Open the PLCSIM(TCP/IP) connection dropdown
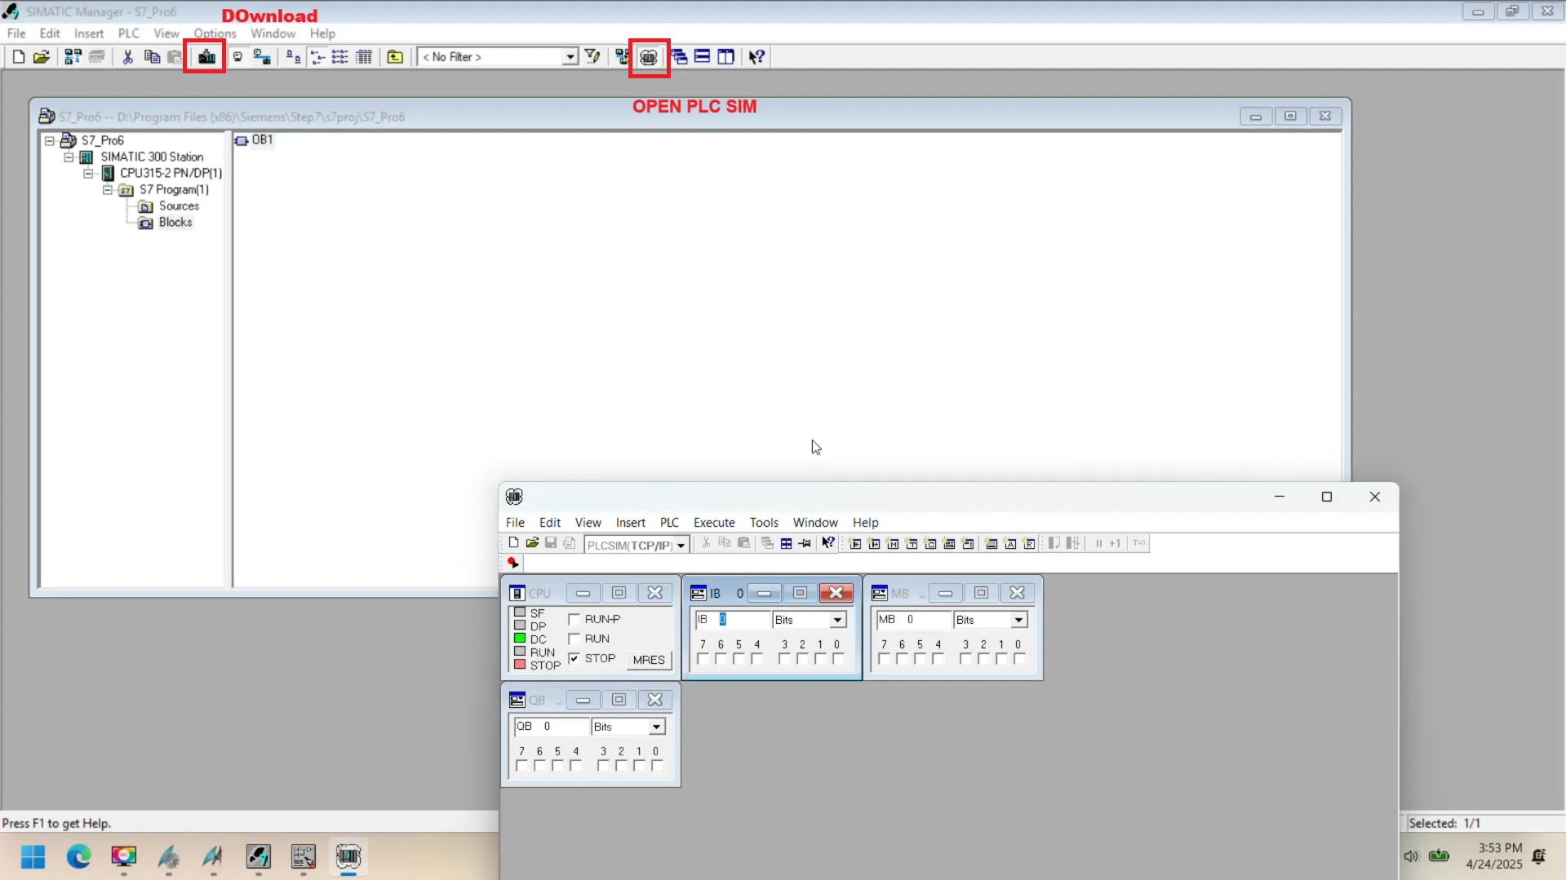 coord(681,545)
